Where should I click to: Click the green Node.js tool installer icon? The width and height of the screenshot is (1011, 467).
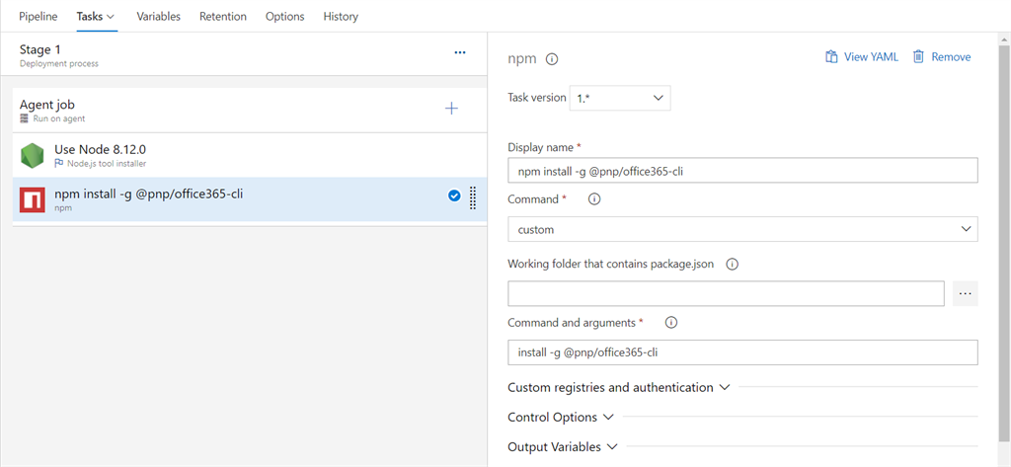click(33, 155)
